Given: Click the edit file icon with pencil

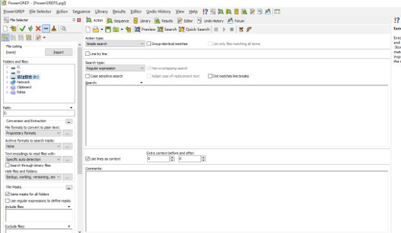Looking at the screenshot, I should (38, 38).
